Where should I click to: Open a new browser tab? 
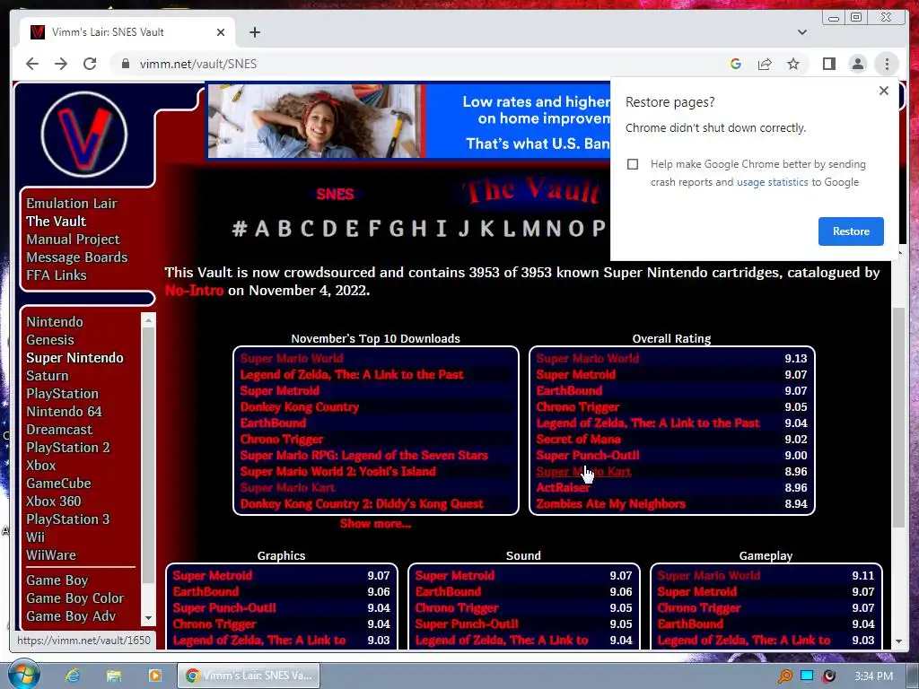(x=254, y=32)
